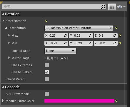Click the circle icon in Distribution dropdown
Image resolution: width=130 pixels, height=107 pixels.
[x=47, y=28]
